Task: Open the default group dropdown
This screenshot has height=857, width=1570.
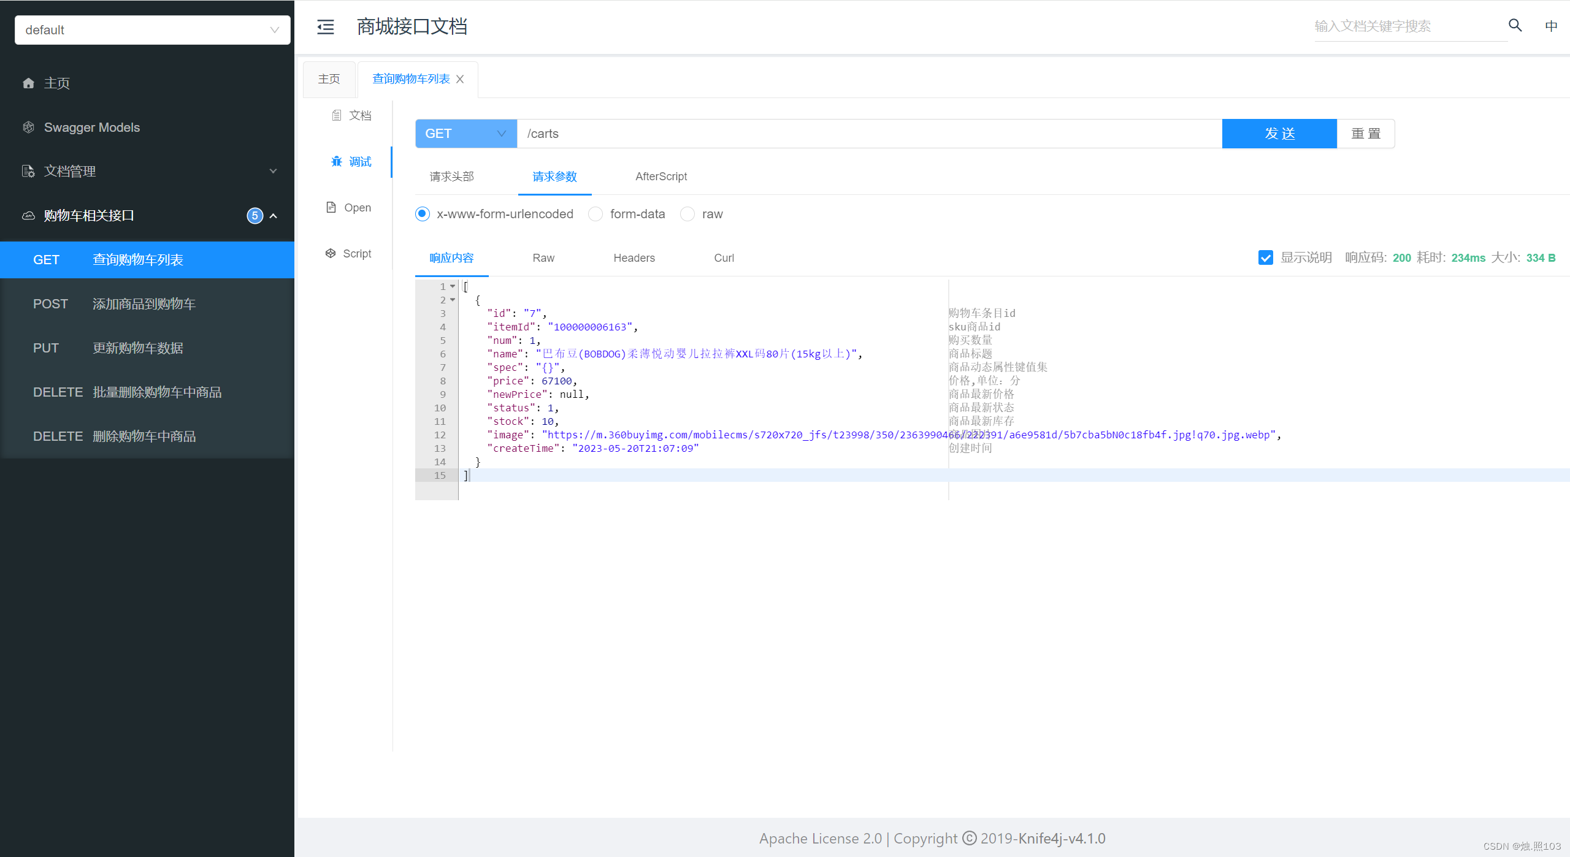Action: coord(152,30)
